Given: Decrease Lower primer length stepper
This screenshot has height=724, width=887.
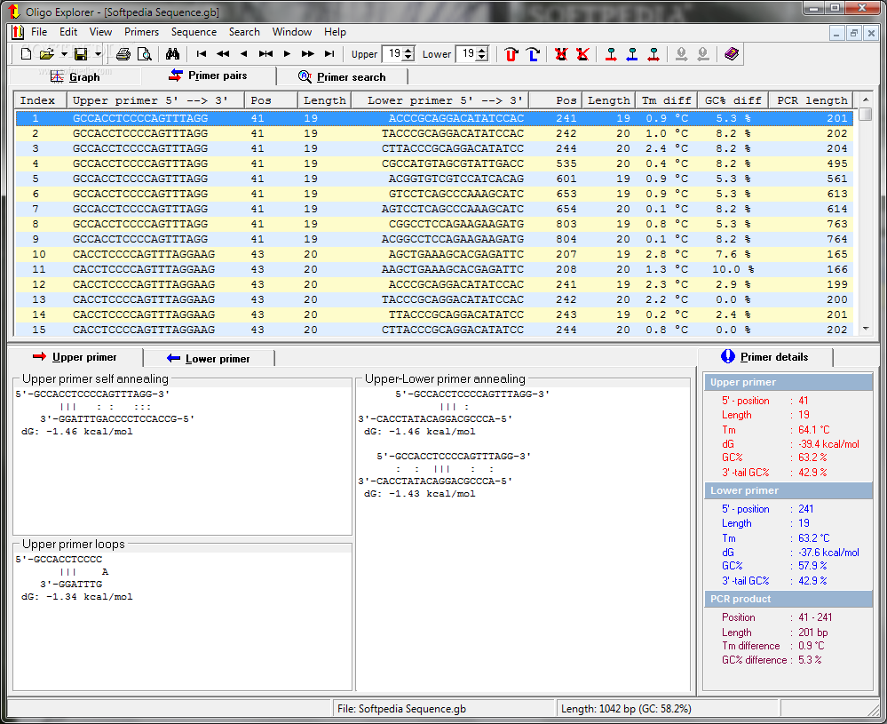Looking at the screenshot, I should [x=482, y=58].
